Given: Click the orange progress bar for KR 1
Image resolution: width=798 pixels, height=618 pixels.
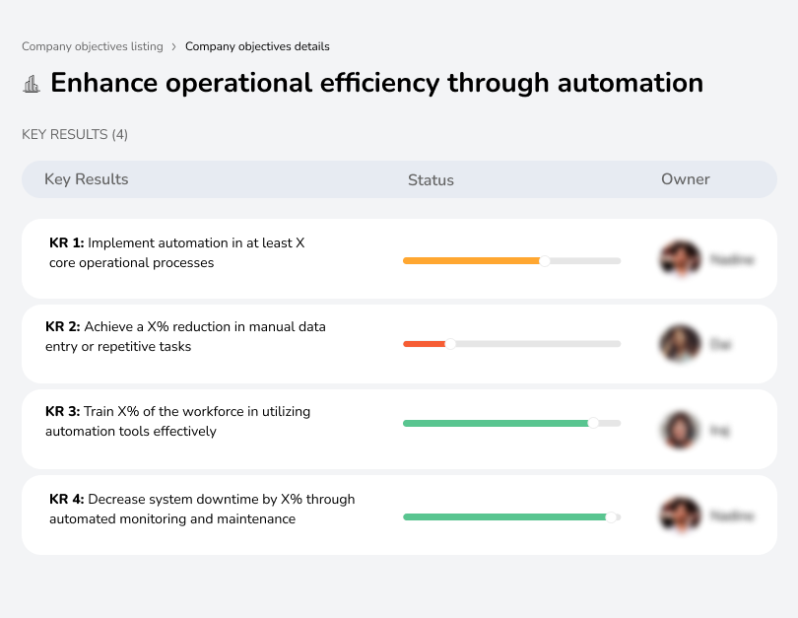Looking at the screenshot, I should coord(471,260).
